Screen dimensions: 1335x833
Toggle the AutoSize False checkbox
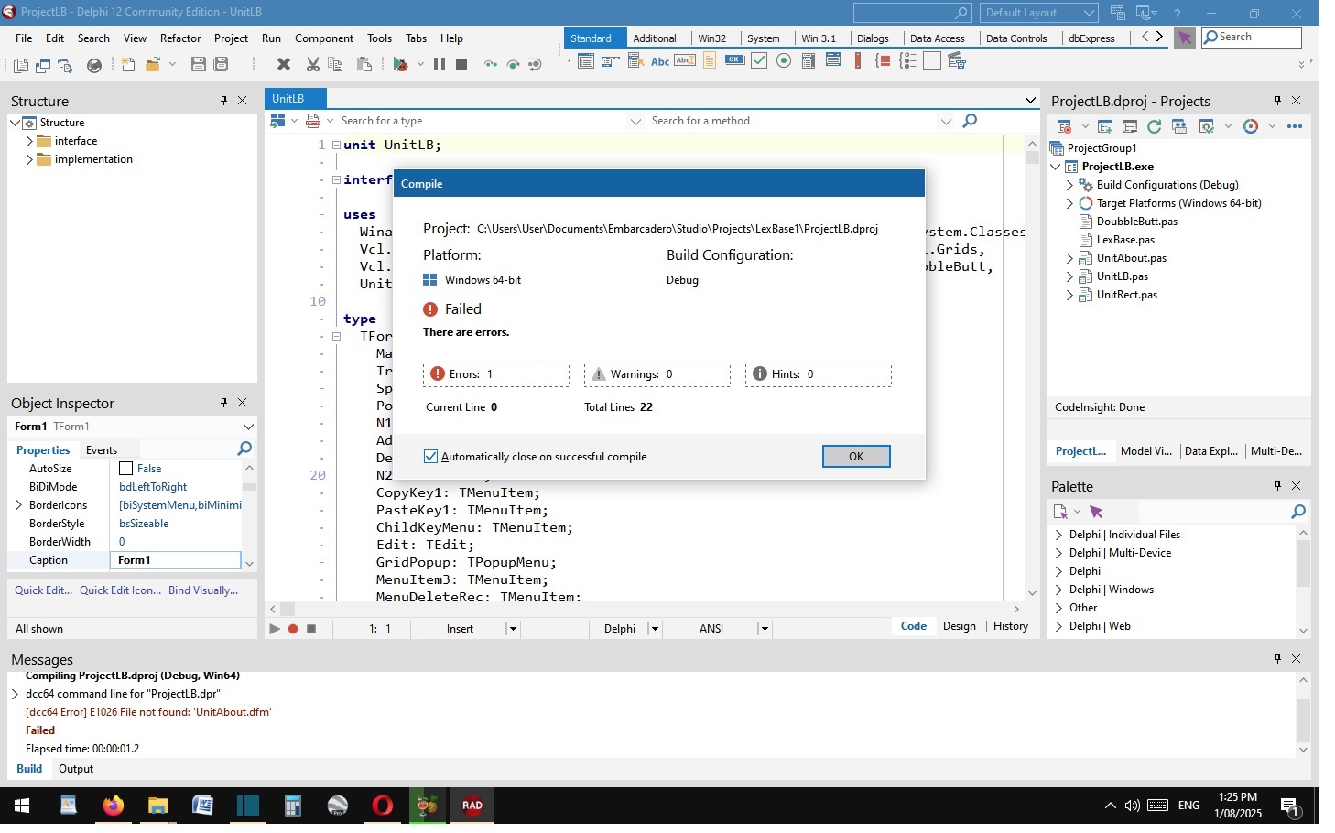pyautogui.click(x=126, y=469)
